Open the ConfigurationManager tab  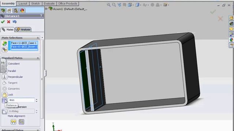pyautogui.click(x=16, y=11)
